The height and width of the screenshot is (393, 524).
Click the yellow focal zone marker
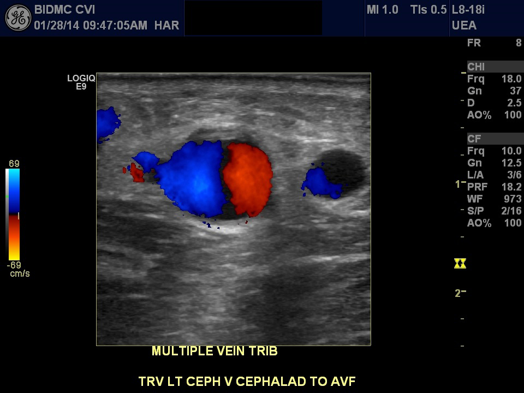click(460, 264)
